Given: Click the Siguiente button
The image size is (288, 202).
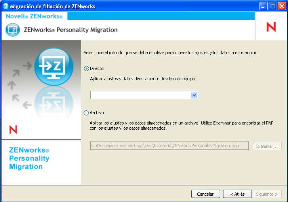Looking at the screenshot, I should (x=267, y=194).
